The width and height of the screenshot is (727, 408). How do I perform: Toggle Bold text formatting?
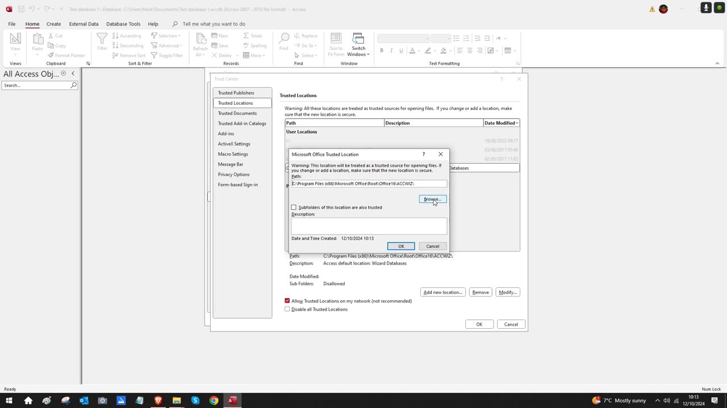tap(382, 50)
